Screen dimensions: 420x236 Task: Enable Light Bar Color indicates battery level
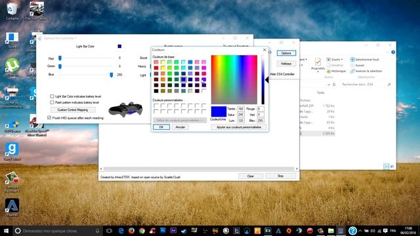[52, 96]
